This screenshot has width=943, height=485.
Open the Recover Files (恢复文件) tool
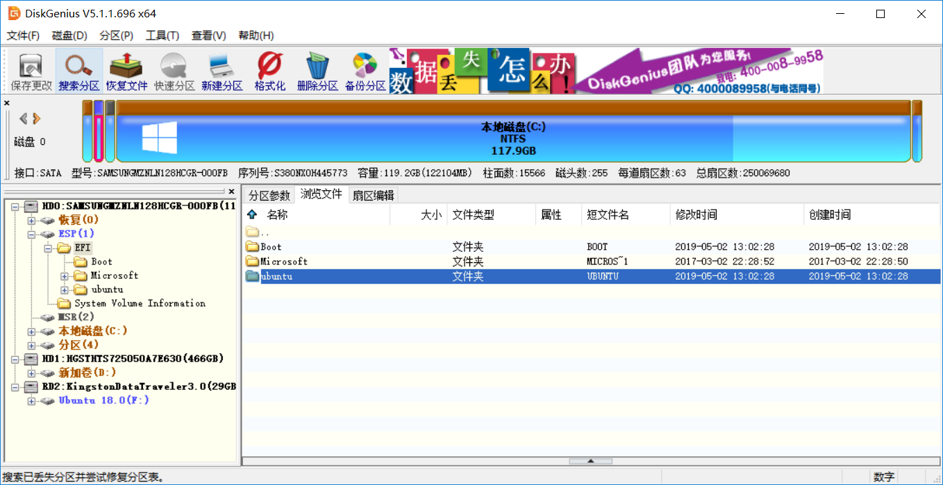click(126, 71)
